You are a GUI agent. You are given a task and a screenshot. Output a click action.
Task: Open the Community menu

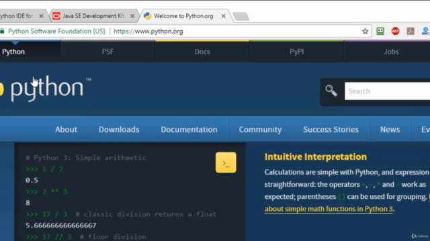point(260,129)
